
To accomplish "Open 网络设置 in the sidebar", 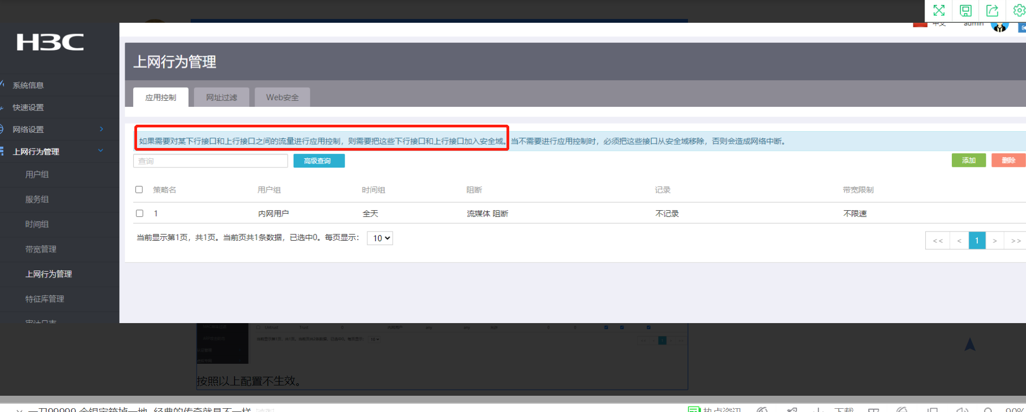I will [28, 130].
